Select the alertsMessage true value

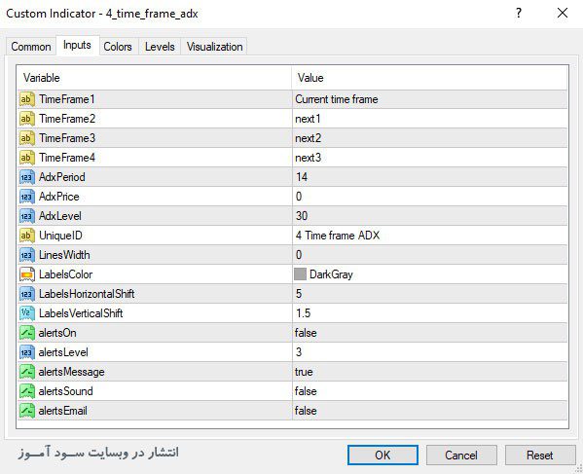pyautogui.click(x=430, y=372)
